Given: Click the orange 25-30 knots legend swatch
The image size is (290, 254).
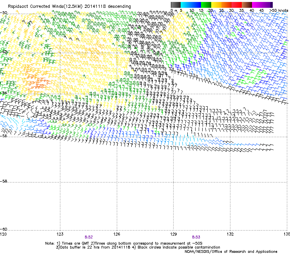Looking at the screenshot, I should click(x=227, y=5).
